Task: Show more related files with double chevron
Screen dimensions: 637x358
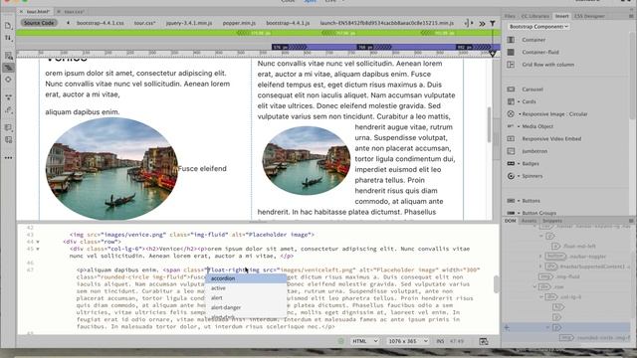Action: (x=482, y=24)
